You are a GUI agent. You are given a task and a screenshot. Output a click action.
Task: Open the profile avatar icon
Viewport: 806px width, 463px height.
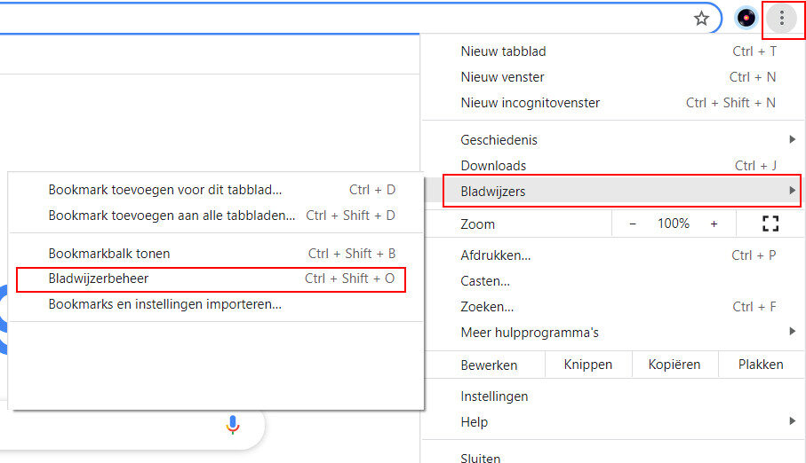point(747,18)
